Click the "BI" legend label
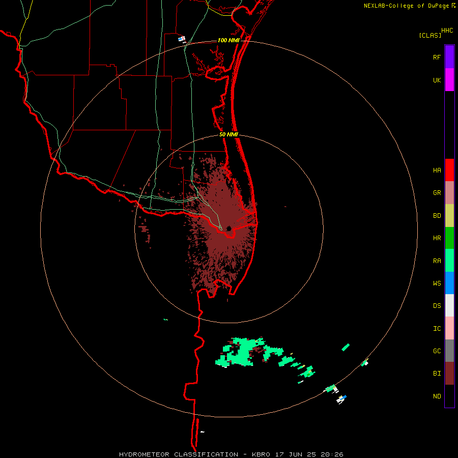Image resolution: width=458 pixels, height=458 pixels. [x=437, y=374]
